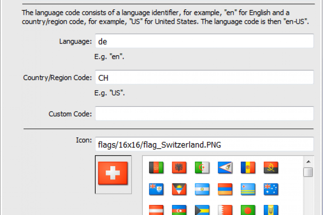Click the empty Custom Code field
This screenshot has width=323, height=215.
pos(204,114)
